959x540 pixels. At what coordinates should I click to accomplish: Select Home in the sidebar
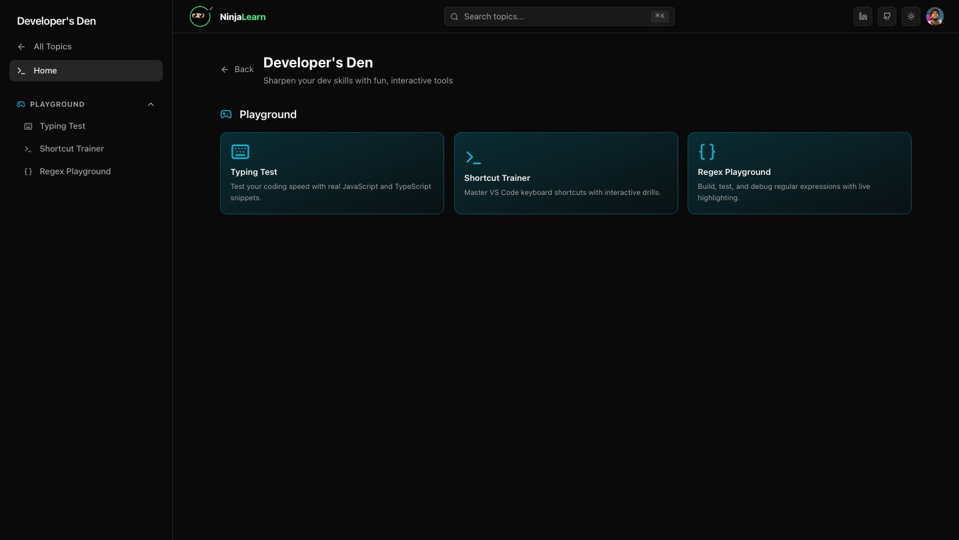pos(86,71)
